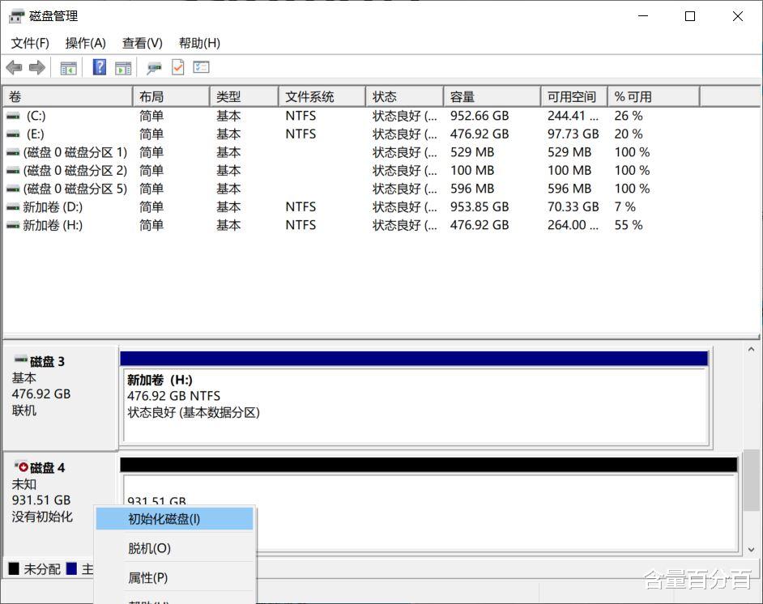Image resolution: width=763 pixels, height=604 pixels.
Task: Click the Disk Management title bar icon
Action: click(16, 16)
